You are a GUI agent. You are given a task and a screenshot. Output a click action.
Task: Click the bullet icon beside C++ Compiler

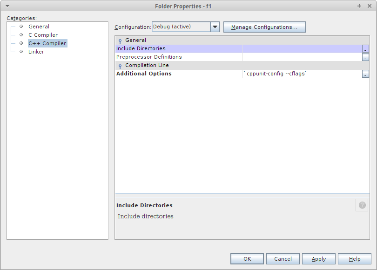pos(21,43)
